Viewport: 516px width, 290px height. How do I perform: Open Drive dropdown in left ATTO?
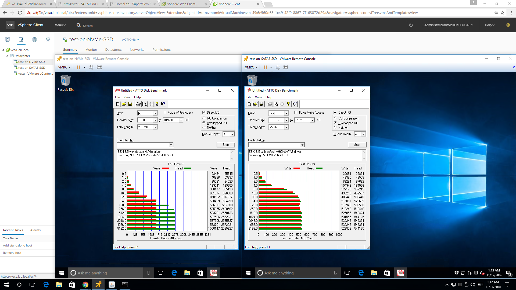[155, 113]
